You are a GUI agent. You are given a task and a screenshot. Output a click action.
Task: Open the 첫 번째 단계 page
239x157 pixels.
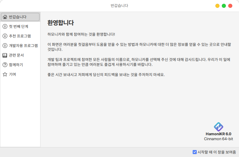pos(19,26)
